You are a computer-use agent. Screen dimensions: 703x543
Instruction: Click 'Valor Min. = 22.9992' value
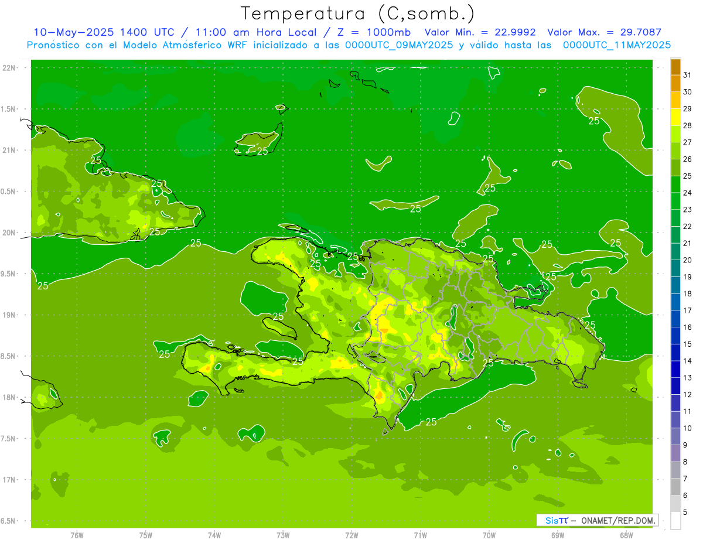click(480, 32)
